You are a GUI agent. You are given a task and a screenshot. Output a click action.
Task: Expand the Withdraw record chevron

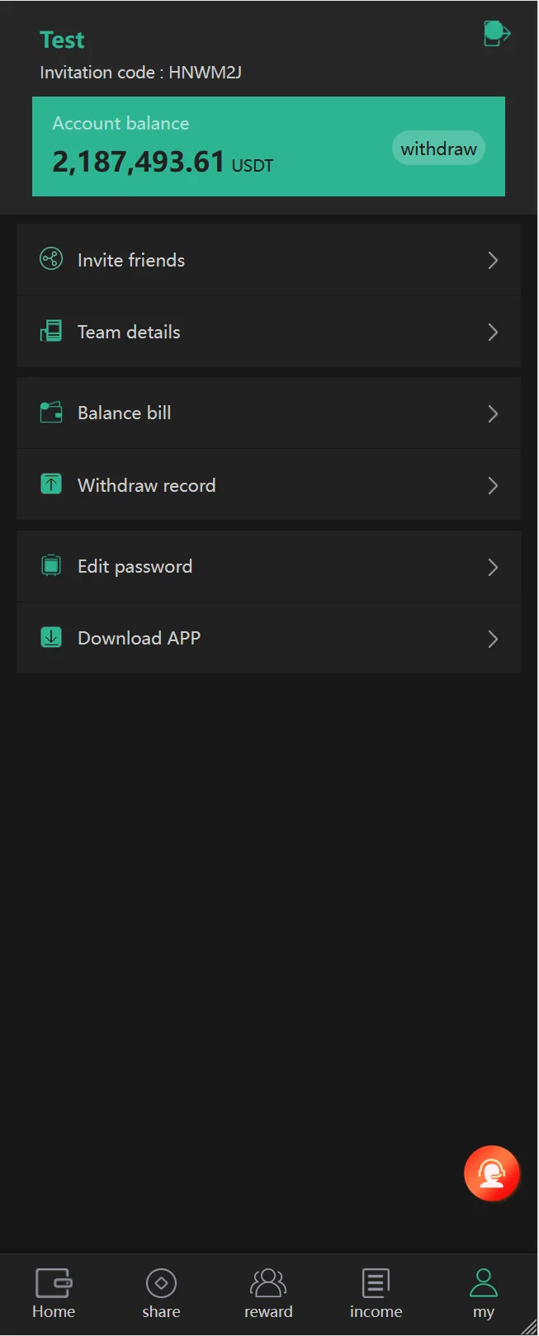(x=493, y=485)
